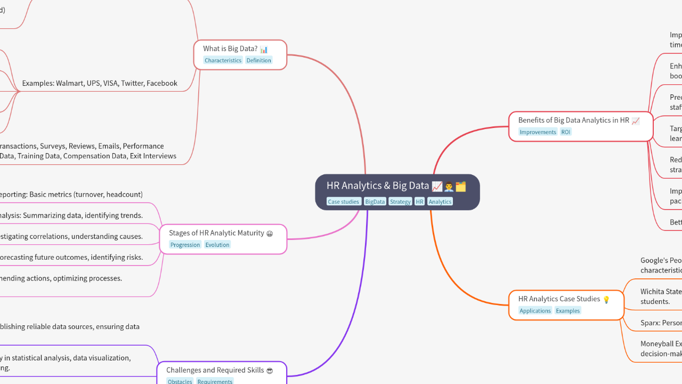This screenshot has width=682, height=384.
Task: Click the HR tag on central node
Action: pyautogui.click(x=420, y=202)
